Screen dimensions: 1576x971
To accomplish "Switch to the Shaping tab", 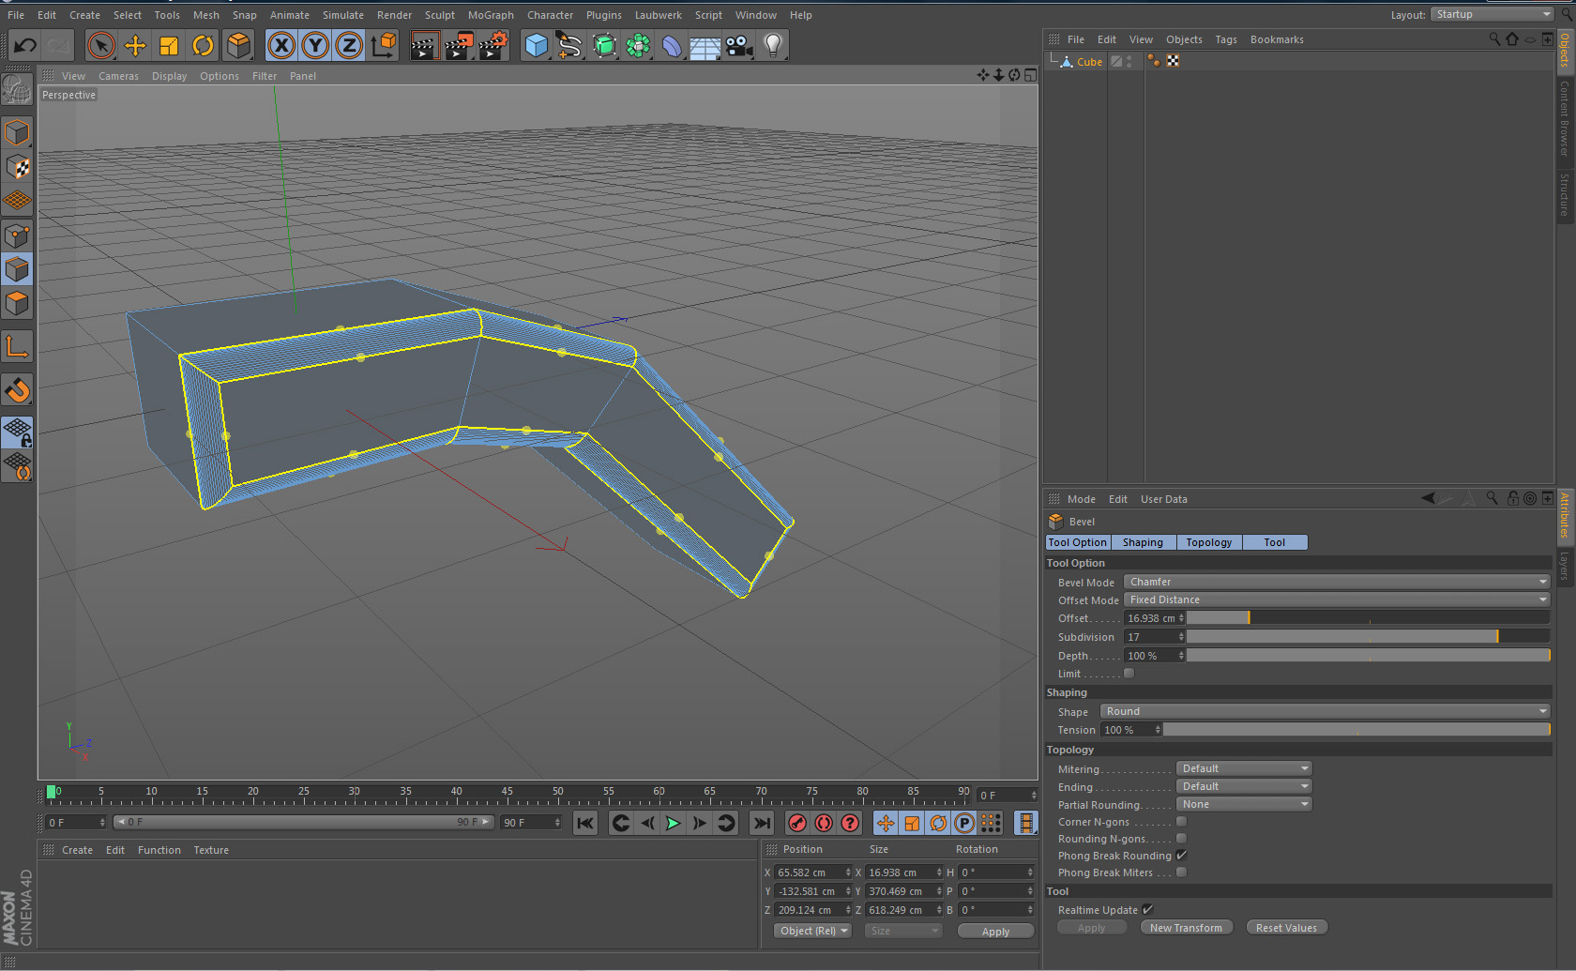I will pos(1143,542).
